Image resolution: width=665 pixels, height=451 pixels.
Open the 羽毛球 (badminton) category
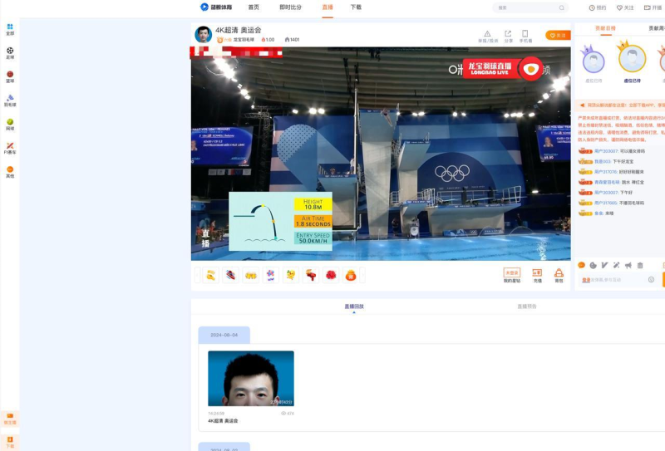coord(10,100)
